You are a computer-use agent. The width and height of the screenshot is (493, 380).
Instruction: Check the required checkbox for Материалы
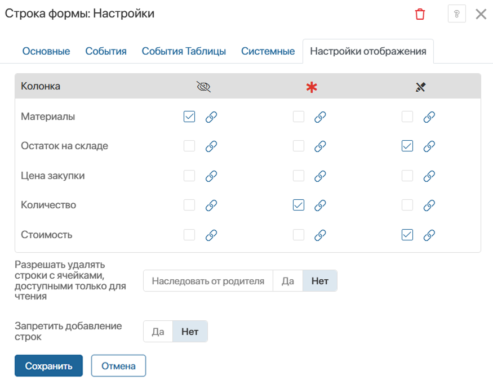pyautogui.click(x=299, y=117)
